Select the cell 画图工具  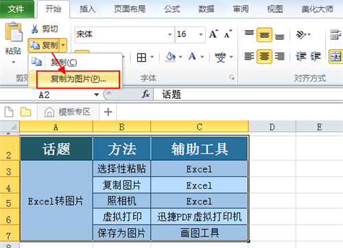[200, 232]
